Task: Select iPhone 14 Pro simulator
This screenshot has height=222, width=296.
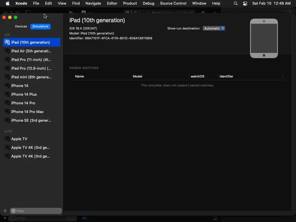Action: [x=32, y=103]
